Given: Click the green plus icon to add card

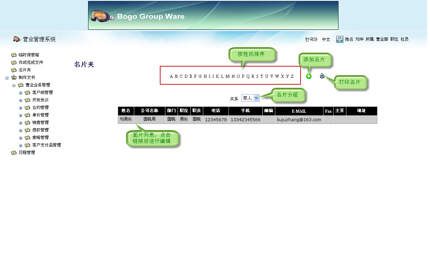Looking at the screenshot, I should click(308, 76).
